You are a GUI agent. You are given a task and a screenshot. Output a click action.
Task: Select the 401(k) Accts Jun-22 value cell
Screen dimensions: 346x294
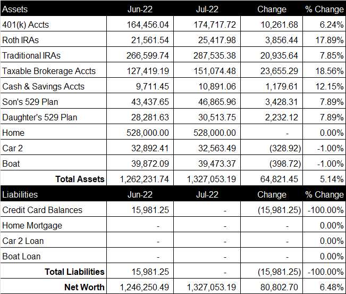140,23
